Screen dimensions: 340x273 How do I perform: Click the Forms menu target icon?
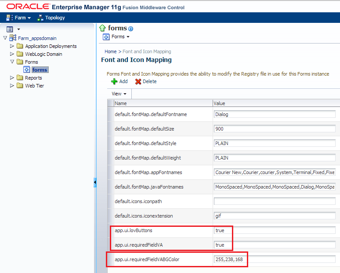pos(106,37)
